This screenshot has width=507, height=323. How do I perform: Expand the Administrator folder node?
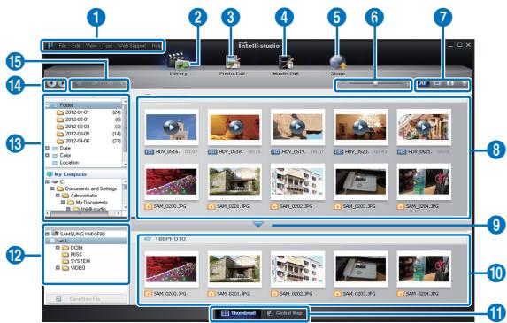click(58, 196)
